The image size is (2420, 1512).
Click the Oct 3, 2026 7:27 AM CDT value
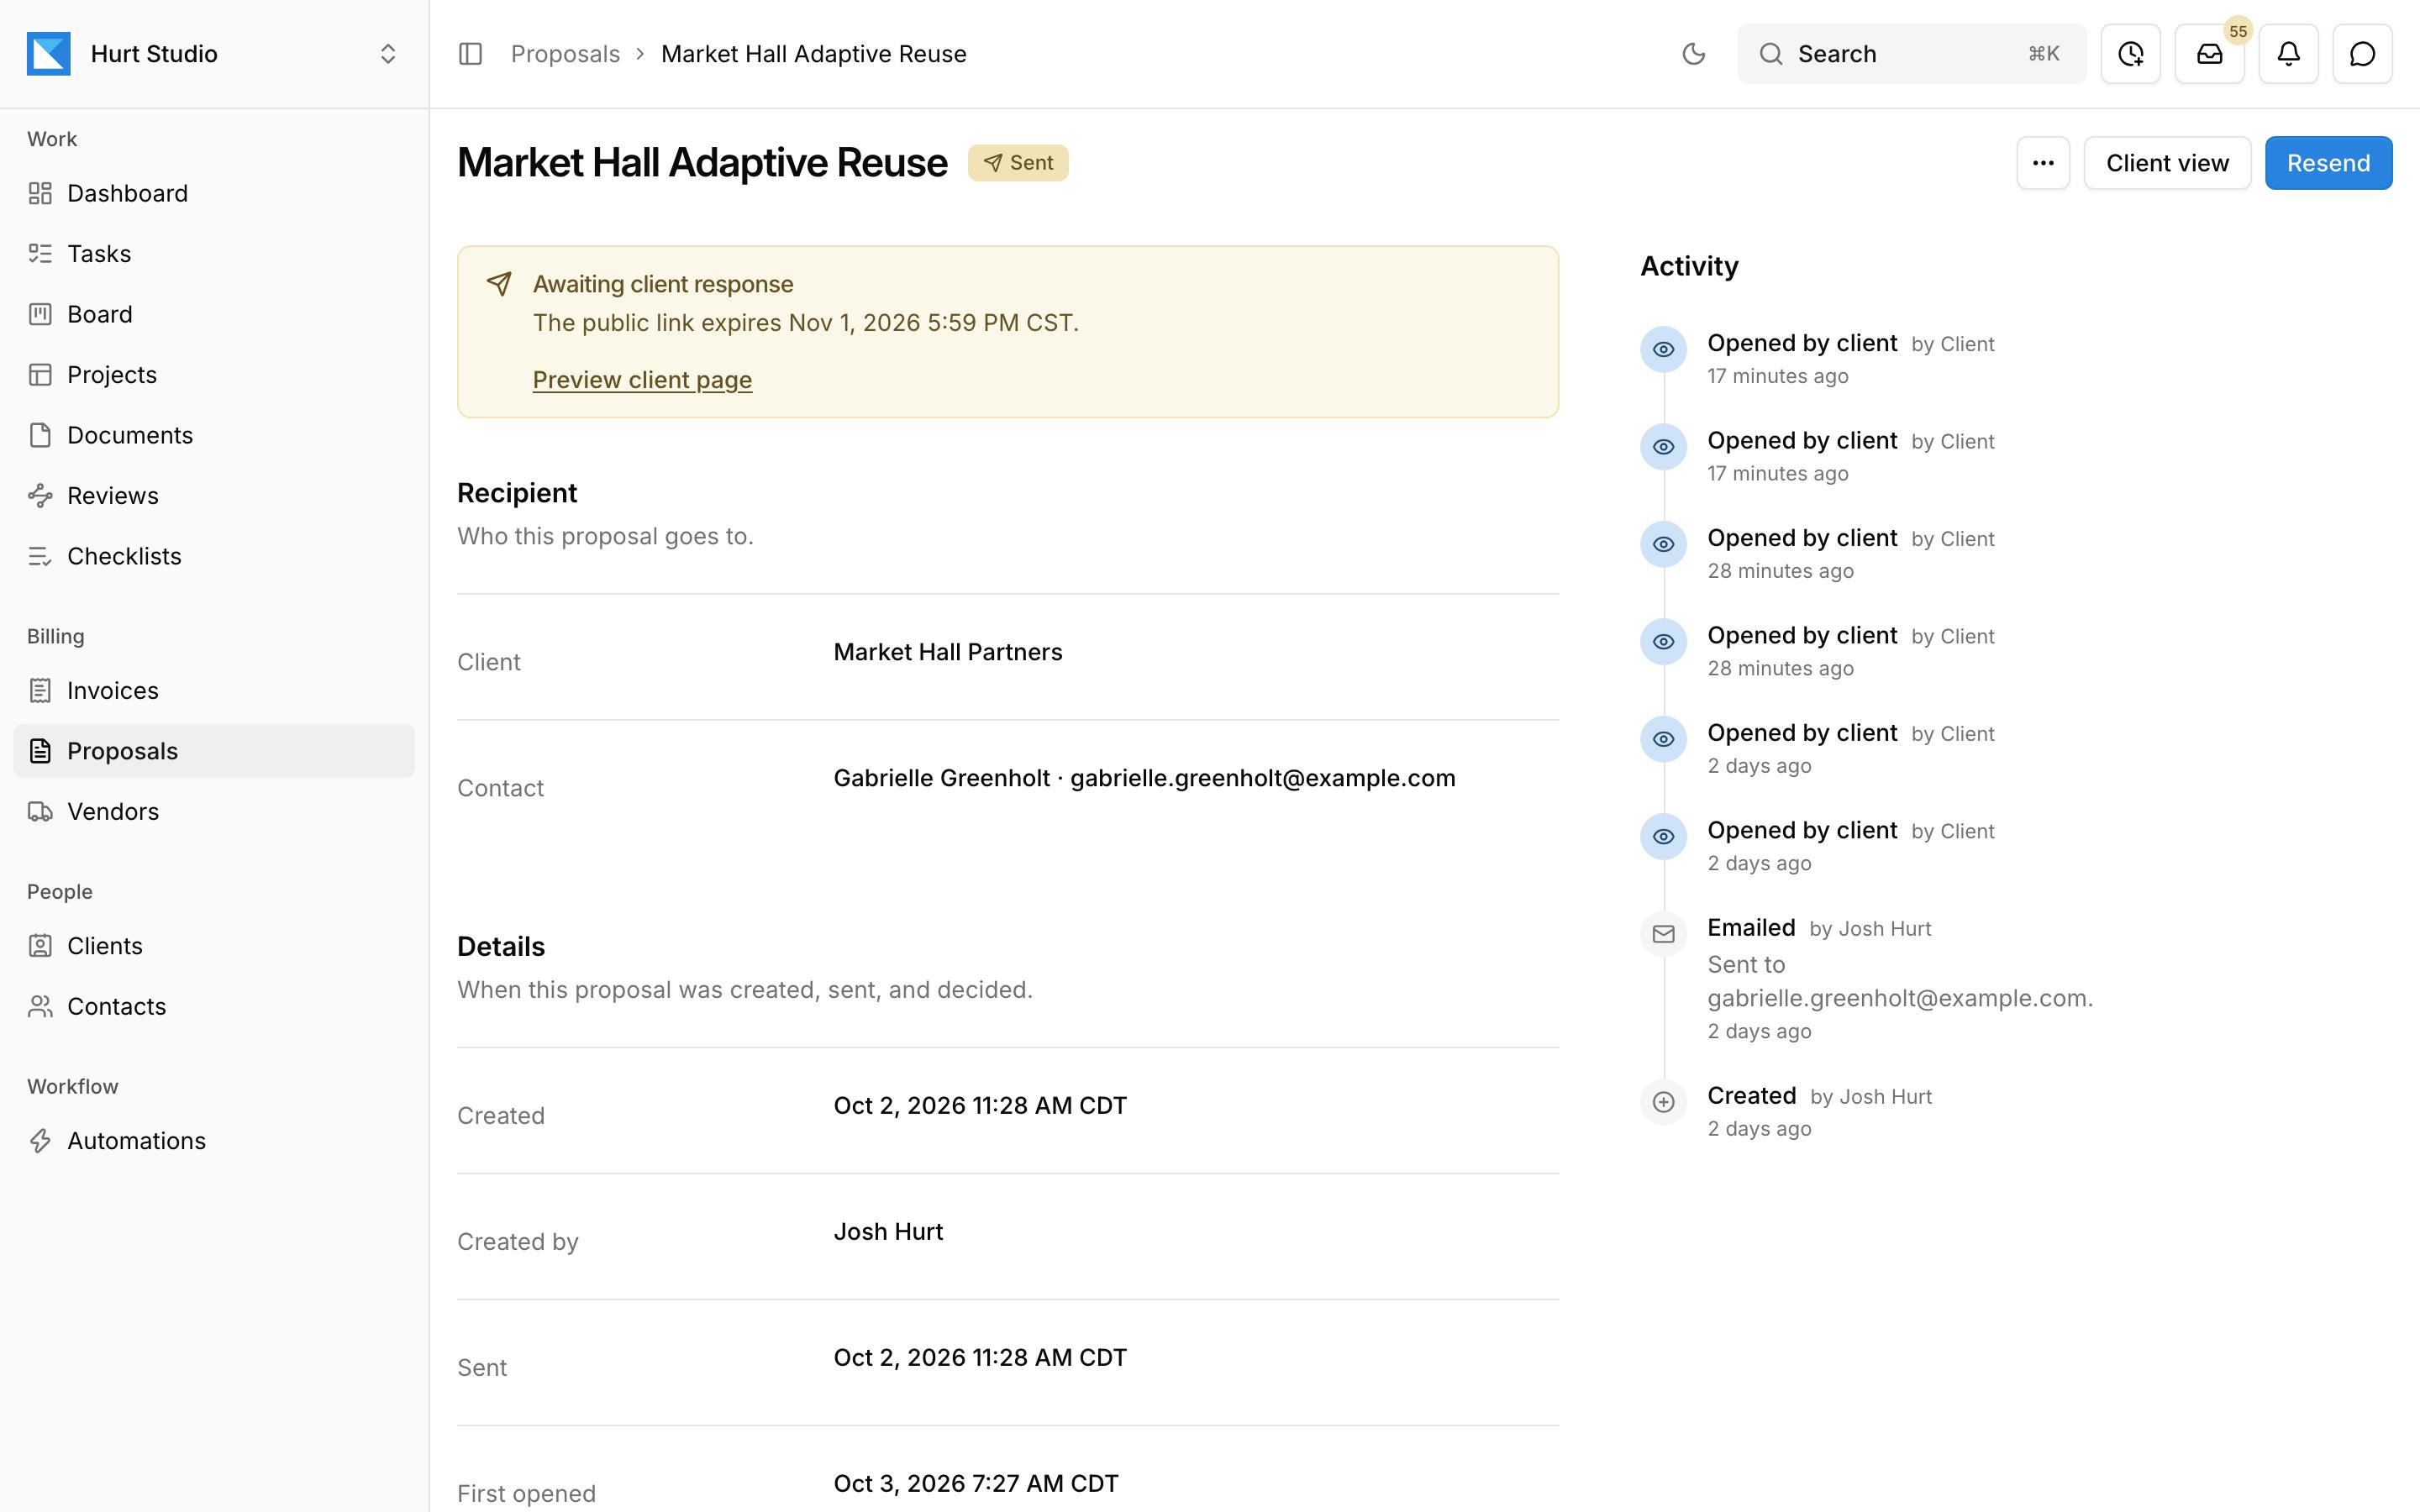[976, 1483]
